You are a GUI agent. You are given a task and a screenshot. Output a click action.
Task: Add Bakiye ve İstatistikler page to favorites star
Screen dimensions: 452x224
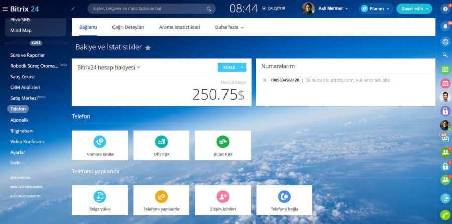[148, 48]
